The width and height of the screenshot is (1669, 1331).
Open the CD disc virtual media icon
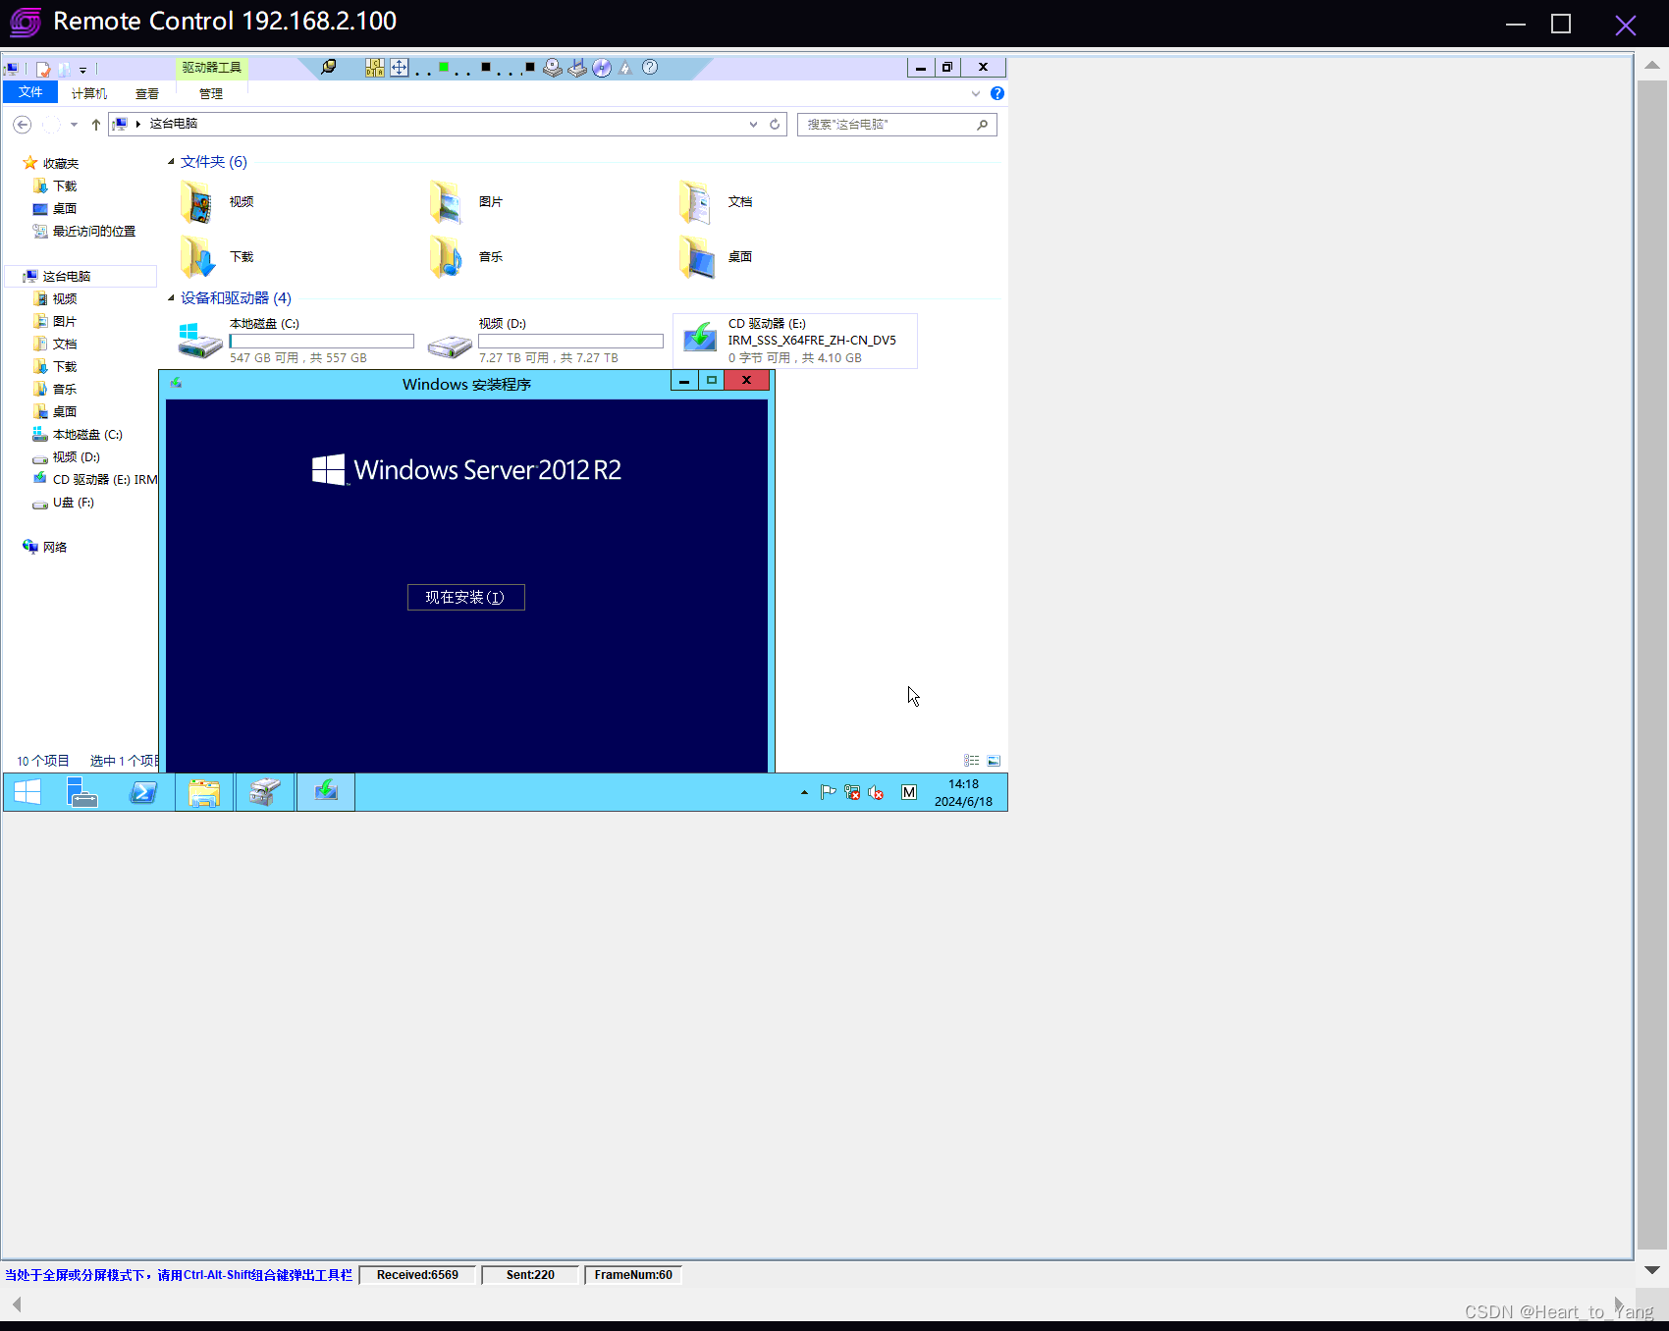(602, 68)
